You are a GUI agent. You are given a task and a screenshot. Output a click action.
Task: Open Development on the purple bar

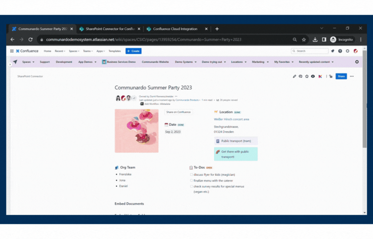64,62
